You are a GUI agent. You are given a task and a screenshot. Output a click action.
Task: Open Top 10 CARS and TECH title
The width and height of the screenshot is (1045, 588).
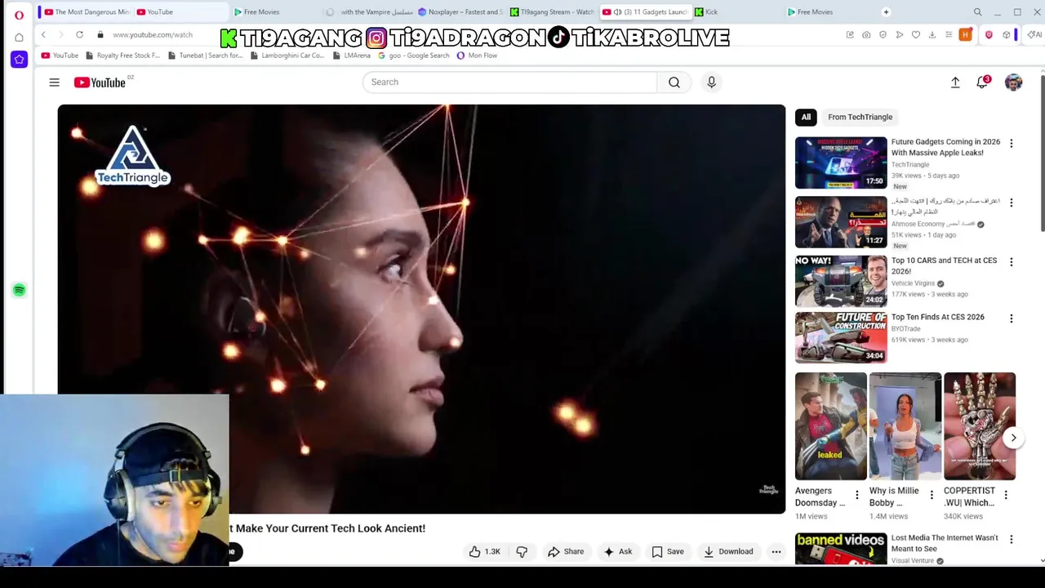[944, 265]
